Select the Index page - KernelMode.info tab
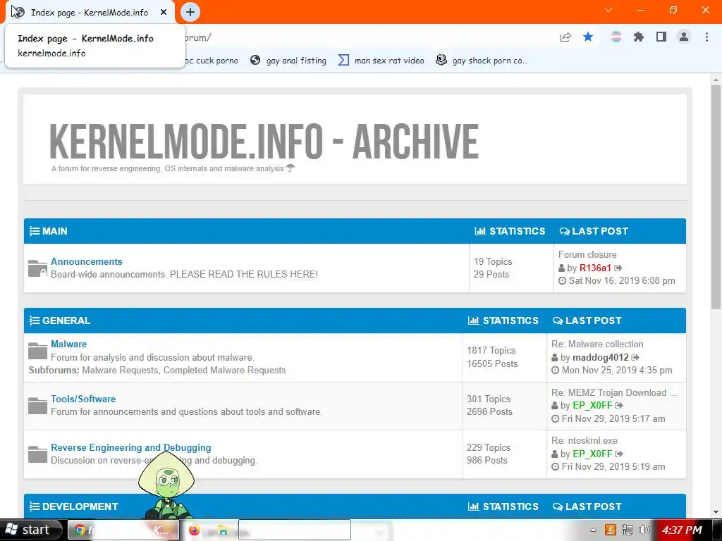Viewport: 722px width, 541px height. pos(90,13)
